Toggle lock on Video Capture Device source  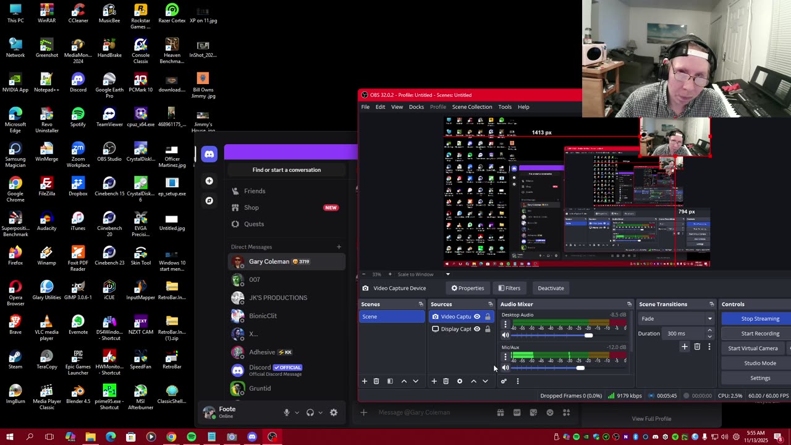point(488,317)
